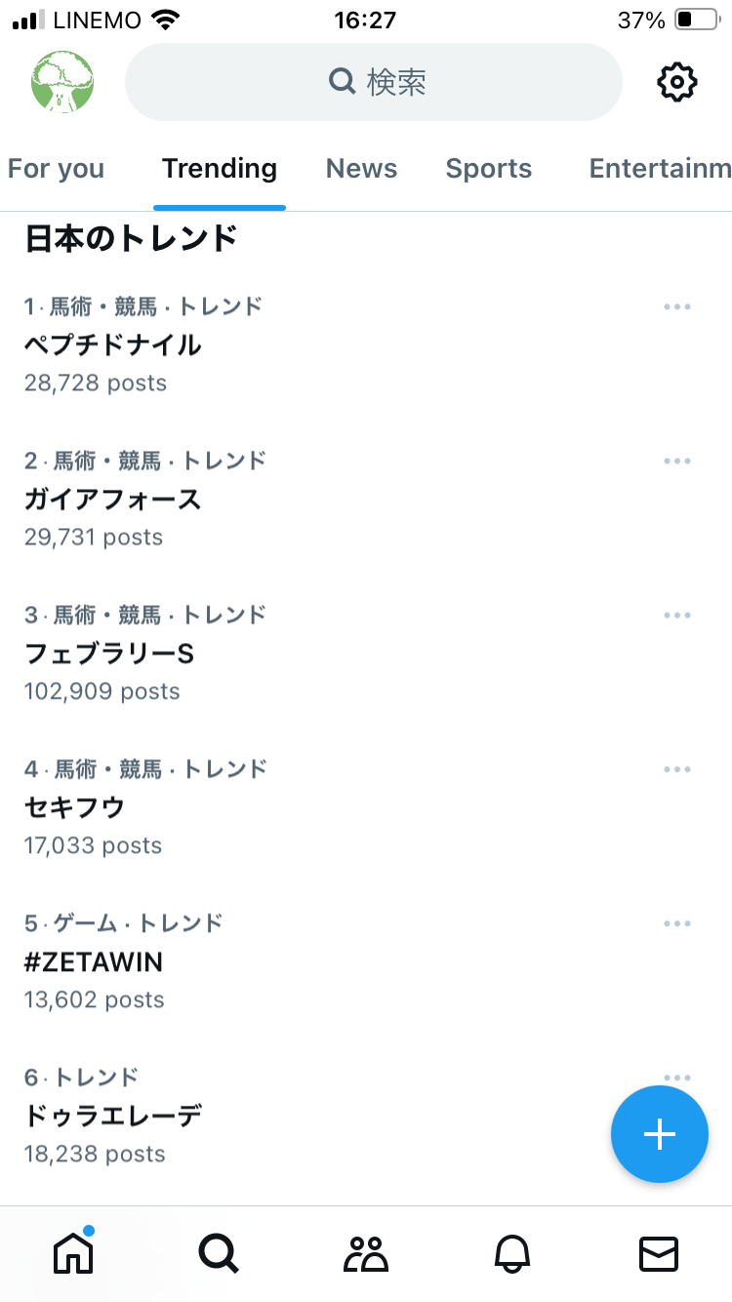Switch to the Sports tab
The image size is (732, 1302).
488,169
